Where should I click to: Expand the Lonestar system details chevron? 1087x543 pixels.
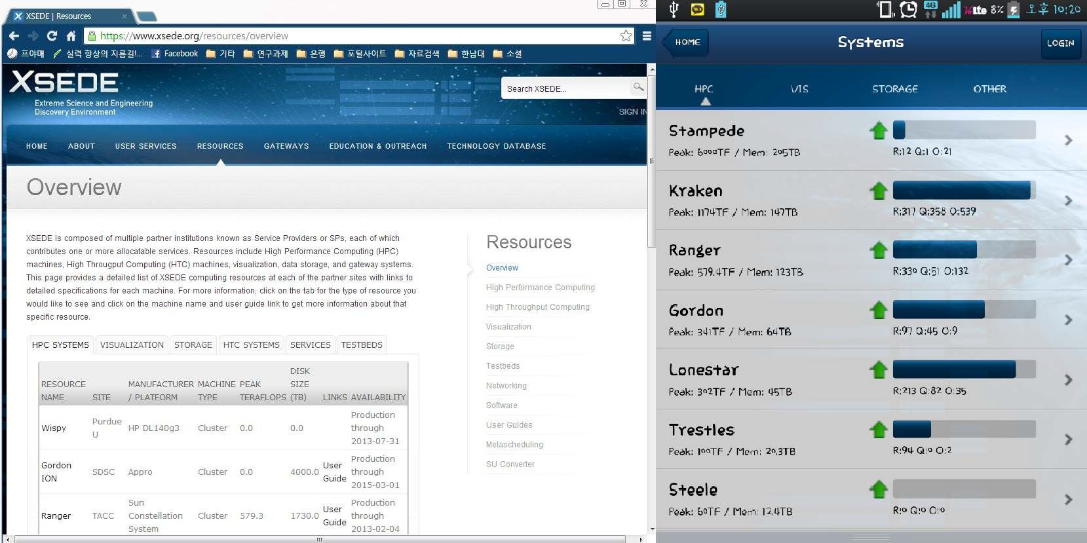coord(1069,380)
